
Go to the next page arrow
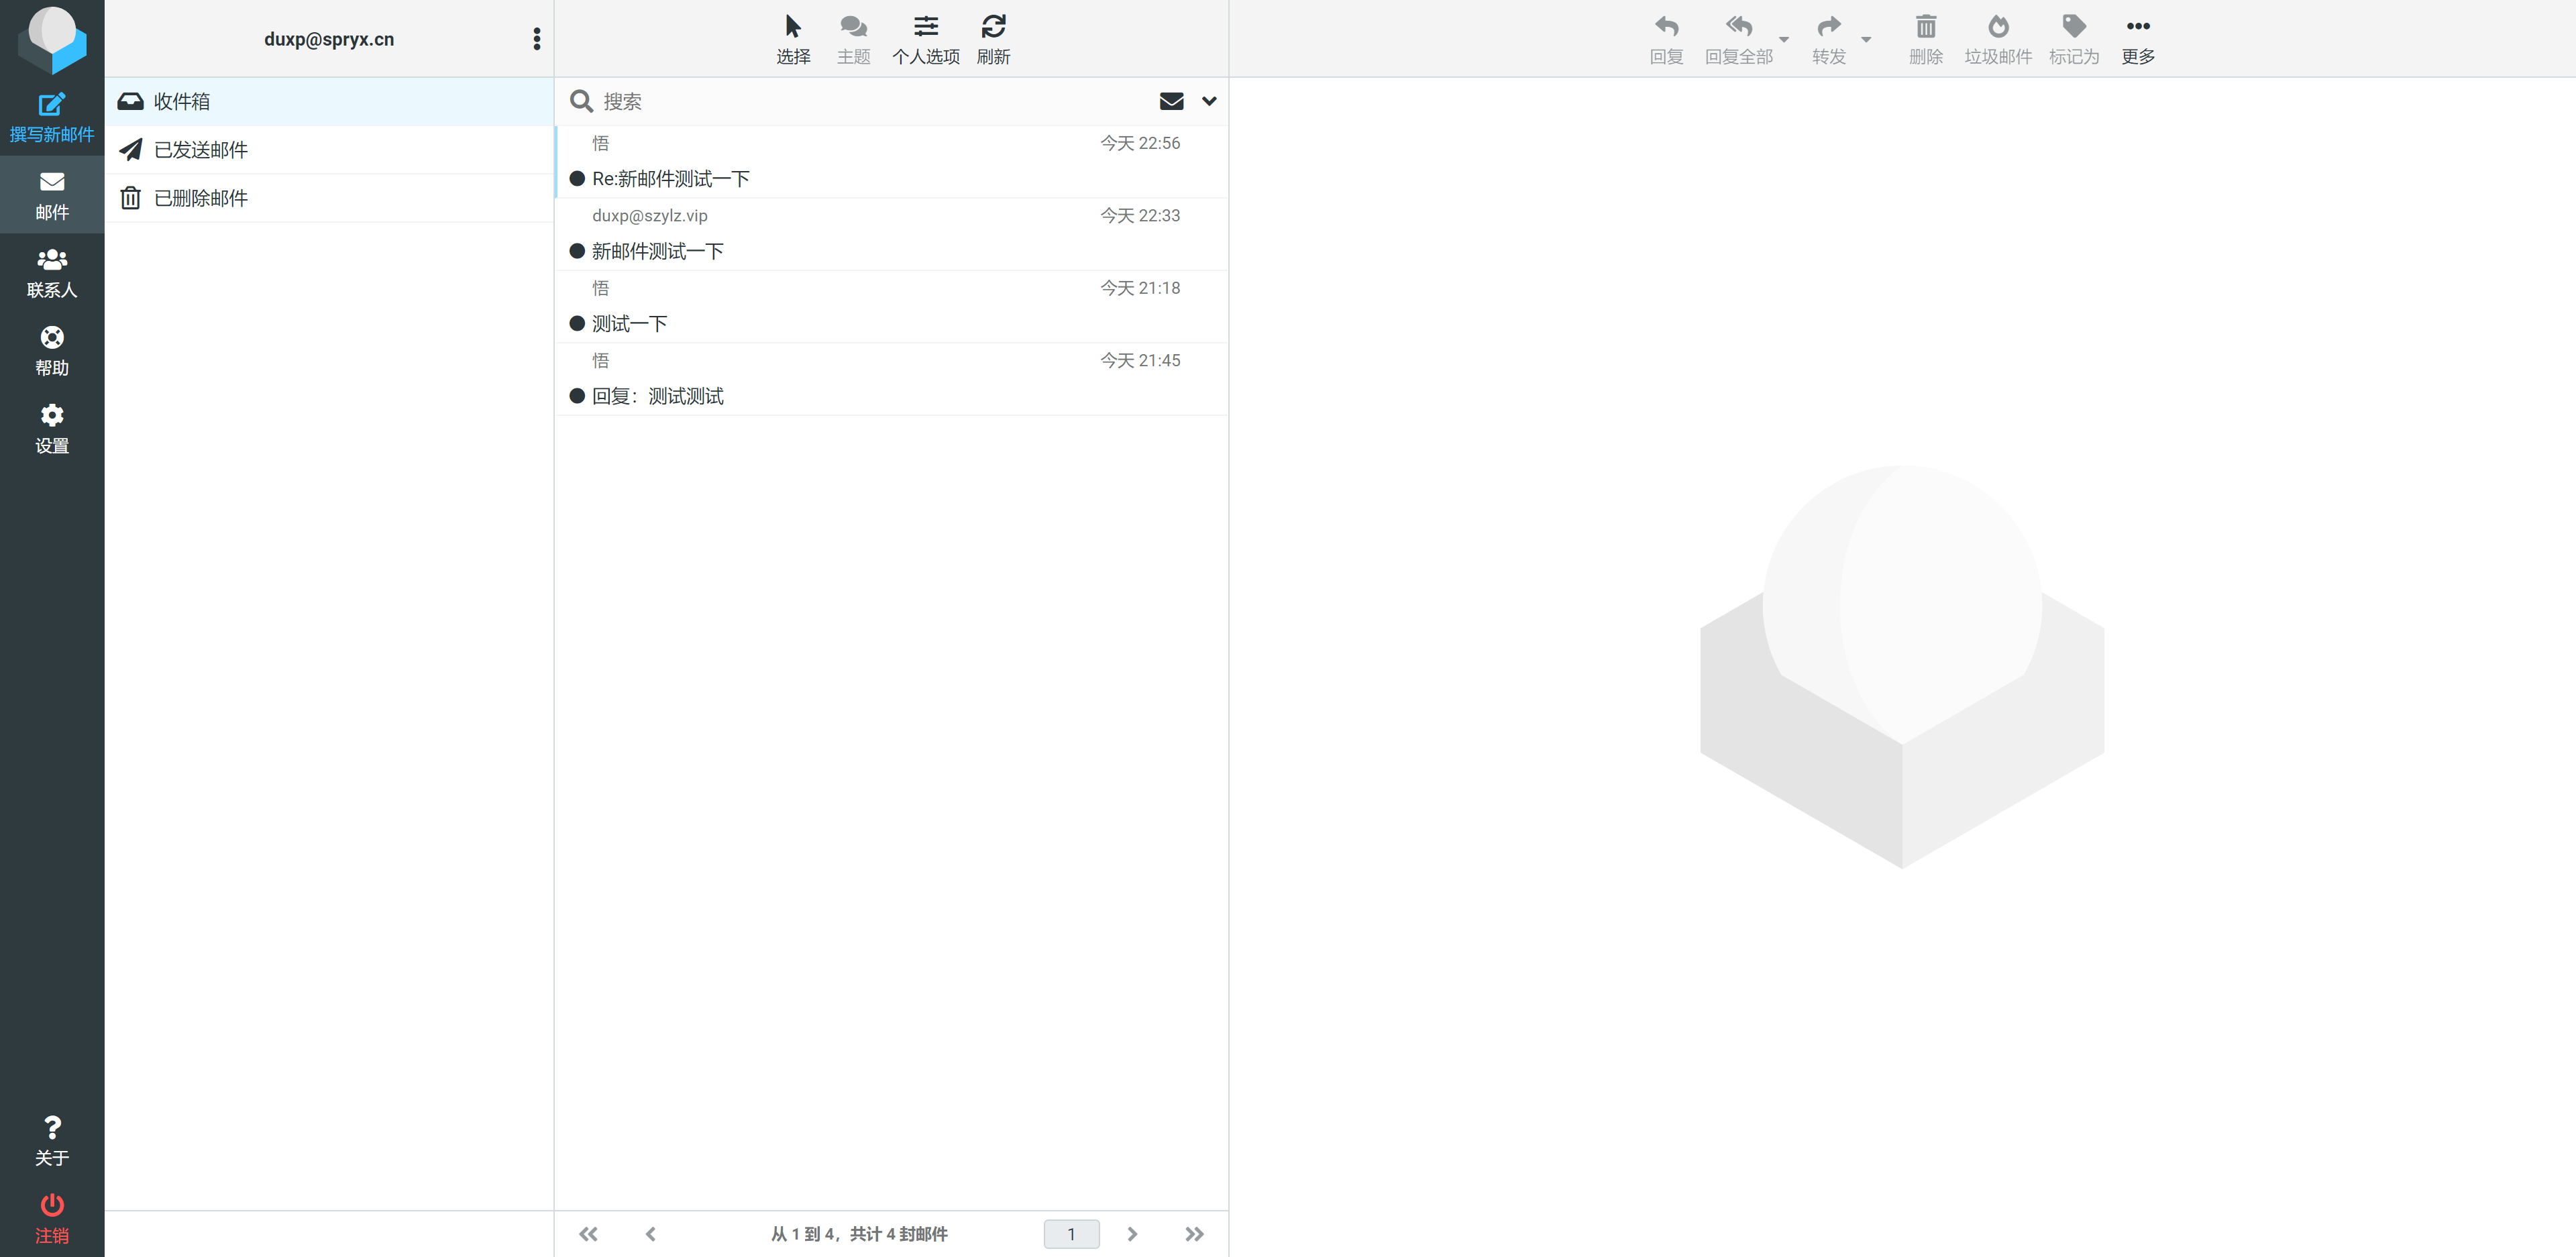(1132, 1234)
